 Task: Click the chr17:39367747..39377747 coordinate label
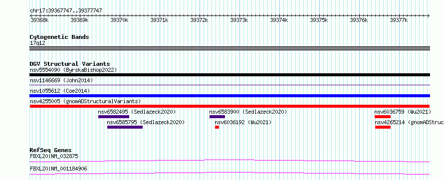(x=66, y=10)
